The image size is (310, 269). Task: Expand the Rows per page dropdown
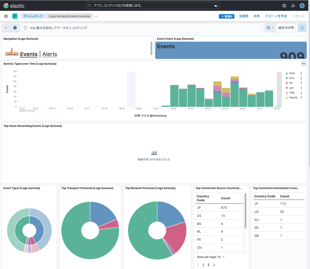click(x=211, y=257)
